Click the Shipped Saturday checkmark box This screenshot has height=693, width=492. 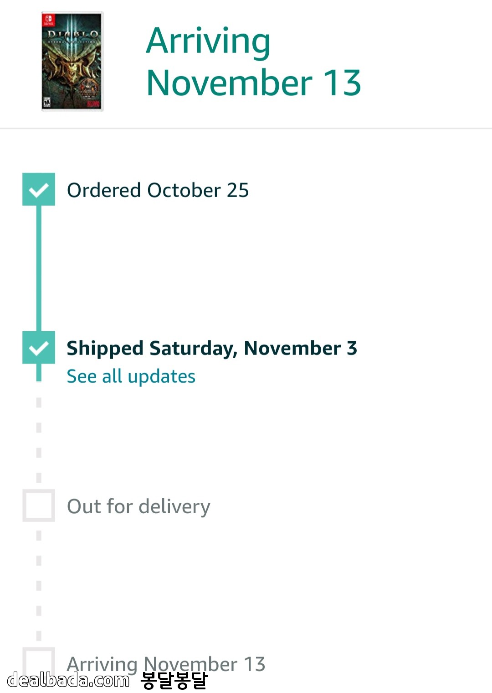(39, 348)
